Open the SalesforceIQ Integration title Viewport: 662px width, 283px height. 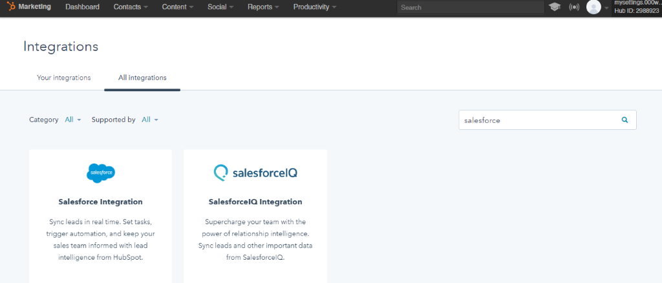[x=255, y=202]
